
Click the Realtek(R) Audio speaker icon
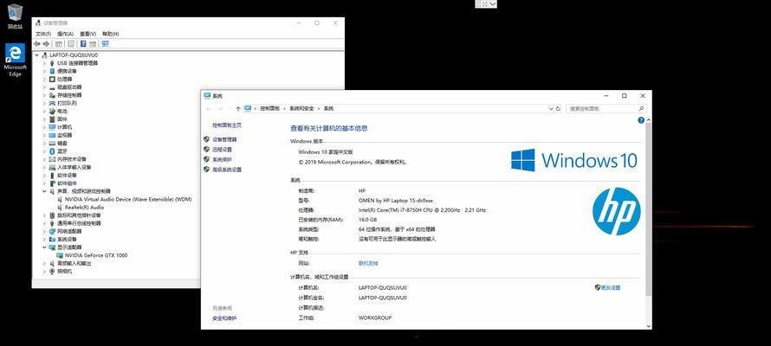60,207
